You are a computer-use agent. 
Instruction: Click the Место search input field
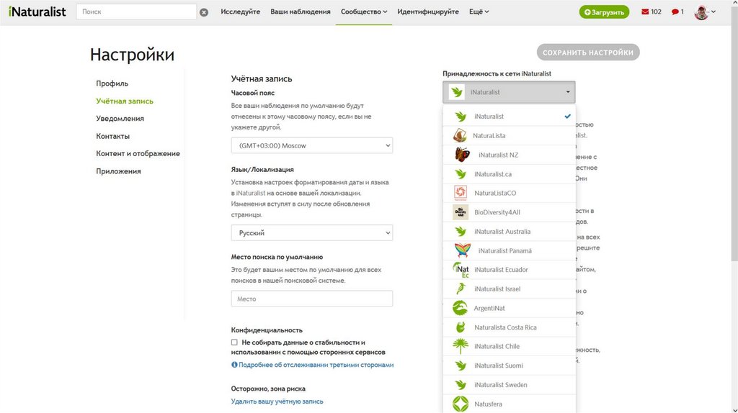(x=311, y=299)
